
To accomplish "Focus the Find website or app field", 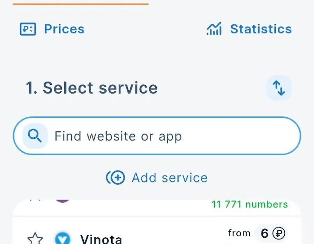I will pyautogui.click(x=157, y=136).
